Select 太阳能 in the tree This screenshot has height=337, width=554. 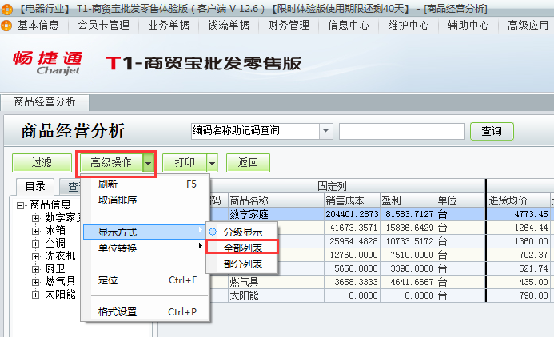tap(60, 295)
